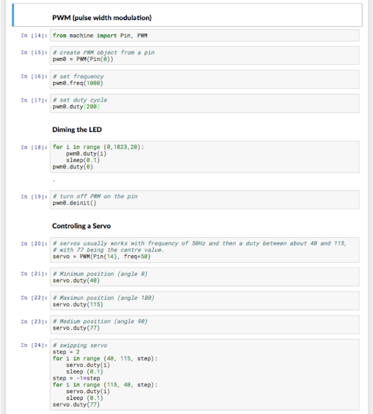The width and height of the screenshot is (373, 414).
Task: Click the servo.duty(77) medium position cell
Action: [x=204, y=324]
